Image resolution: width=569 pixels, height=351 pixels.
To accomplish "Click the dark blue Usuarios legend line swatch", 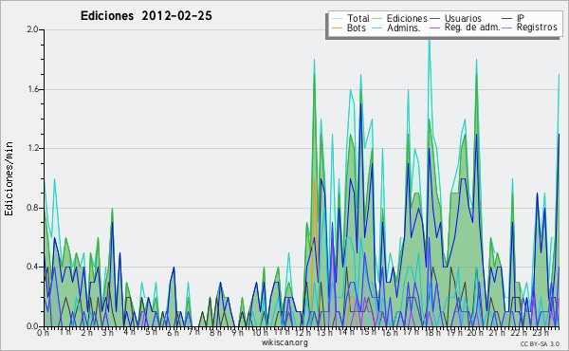I will [x=435, y=18].
